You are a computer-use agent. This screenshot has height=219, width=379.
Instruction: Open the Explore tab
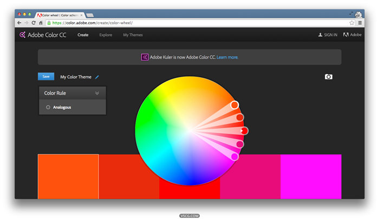click(x=106, y=35)
